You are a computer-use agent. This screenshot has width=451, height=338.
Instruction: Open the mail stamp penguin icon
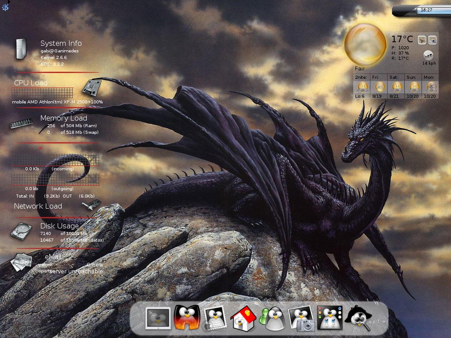214,318
